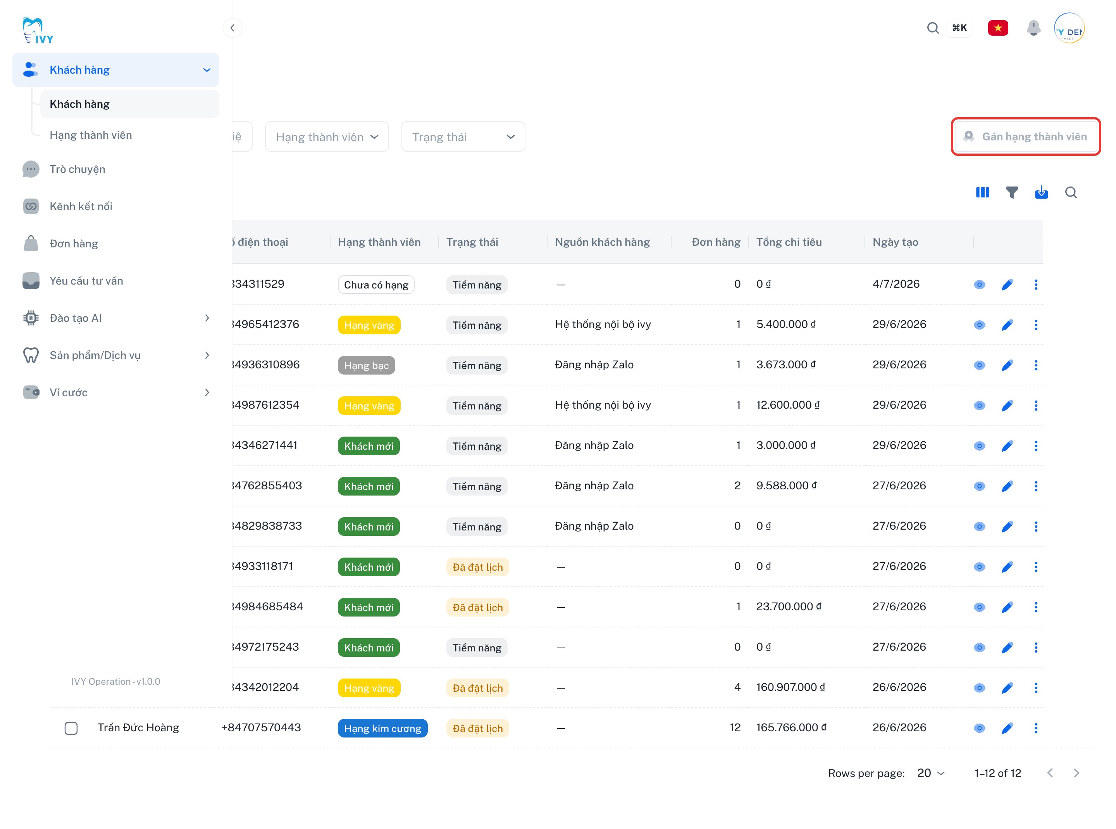Screen dimensions: 1116x829
Task: Open more actions for 4/7/2026 row
Action: (x=1036, y=285)
